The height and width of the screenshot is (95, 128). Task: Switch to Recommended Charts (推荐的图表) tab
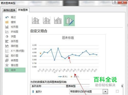9,10
